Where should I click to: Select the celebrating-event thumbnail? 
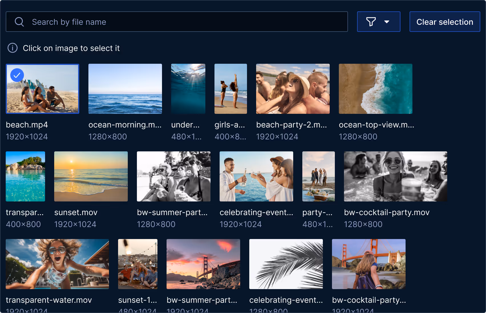[x=256, y=176]
